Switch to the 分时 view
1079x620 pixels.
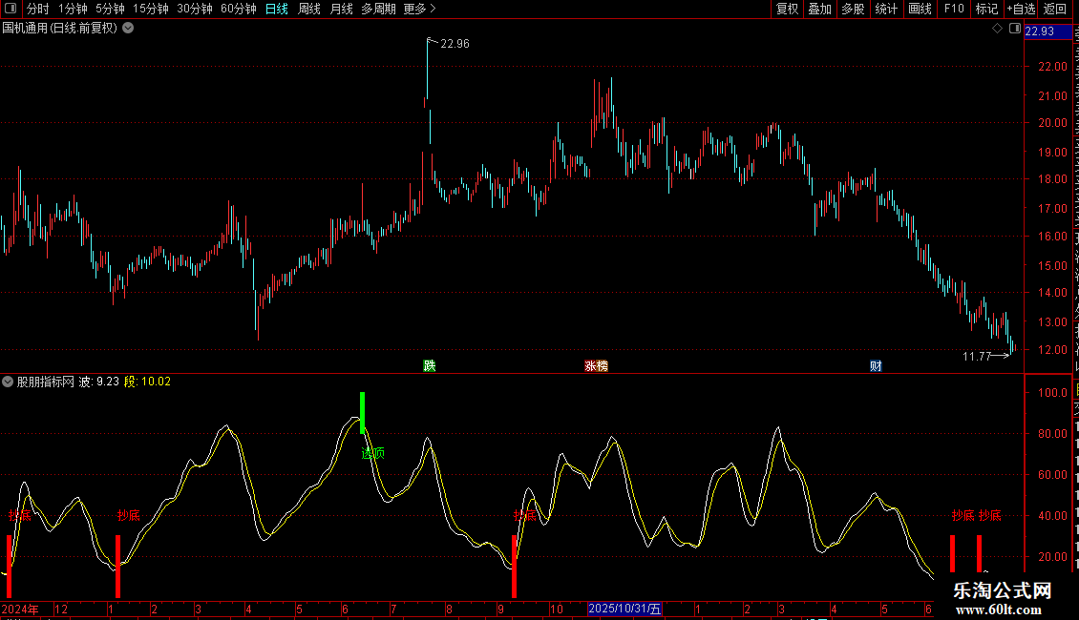pos(38,9)
